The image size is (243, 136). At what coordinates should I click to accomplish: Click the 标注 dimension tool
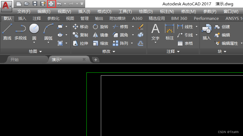169,32
